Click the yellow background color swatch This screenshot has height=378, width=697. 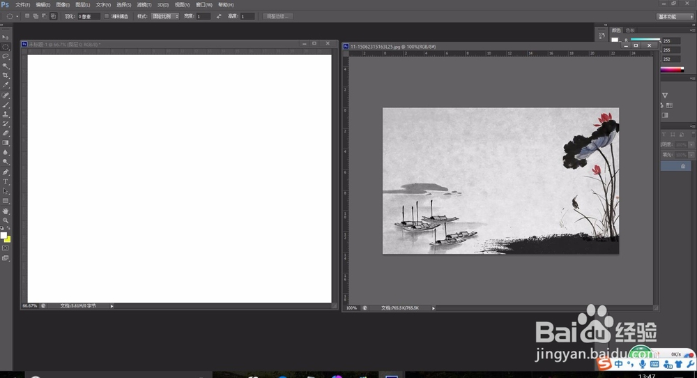(8, 240)
